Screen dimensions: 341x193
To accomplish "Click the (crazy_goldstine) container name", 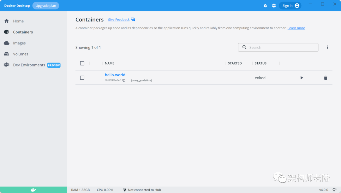I will coord(141,80).
